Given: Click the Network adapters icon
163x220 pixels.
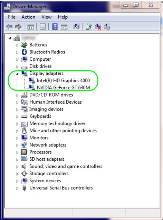Looking at the screenshot, I should pos(24,145).
